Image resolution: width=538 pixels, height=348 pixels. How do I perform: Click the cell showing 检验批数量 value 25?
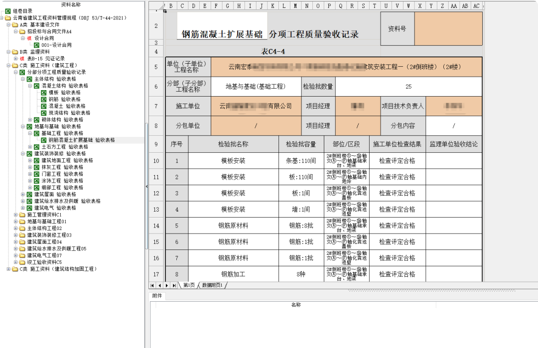point(408,87)
